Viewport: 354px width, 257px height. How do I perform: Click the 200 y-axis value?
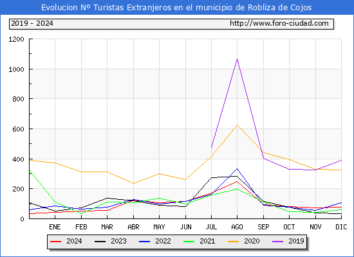pos(18,189)
